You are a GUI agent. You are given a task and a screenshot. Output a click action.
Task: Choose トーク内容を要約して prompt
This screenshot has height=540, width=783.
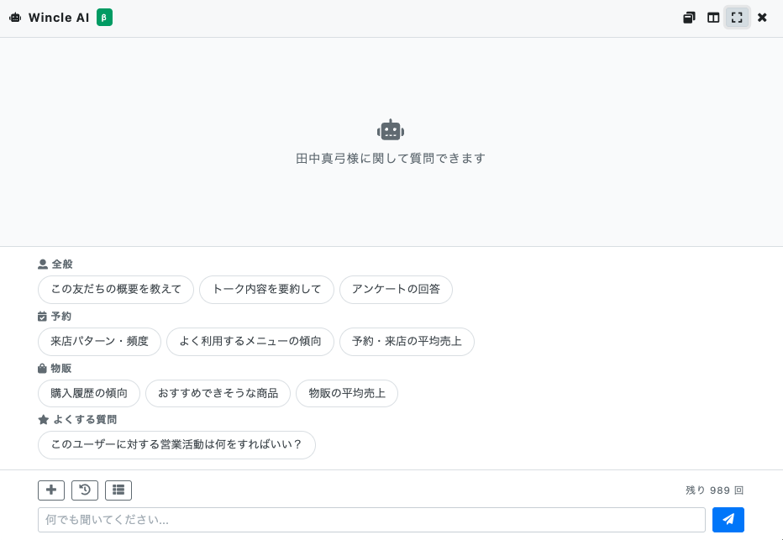pyautogui.click(x=266, y=290)
